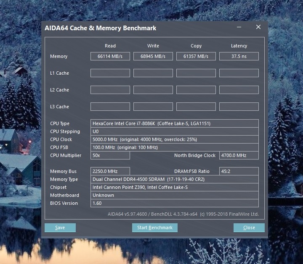The height and width of the screenshot is (264, 303).
Task: Click the L1 Cache Copy field
Action: coord(196,73)
